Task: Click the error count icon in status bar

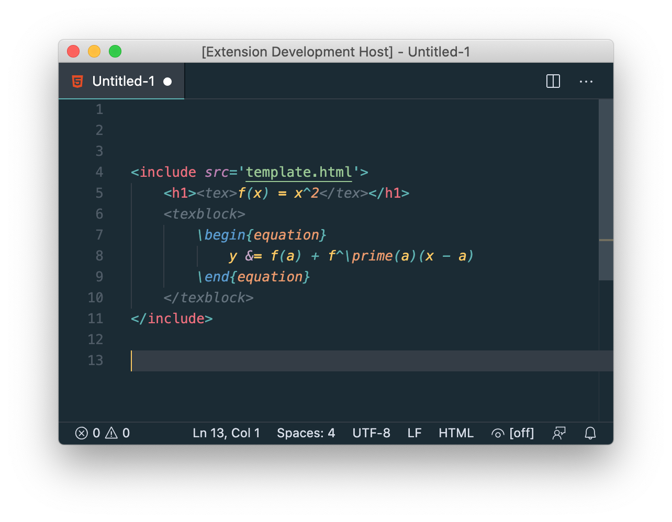Action: point(82,433)
